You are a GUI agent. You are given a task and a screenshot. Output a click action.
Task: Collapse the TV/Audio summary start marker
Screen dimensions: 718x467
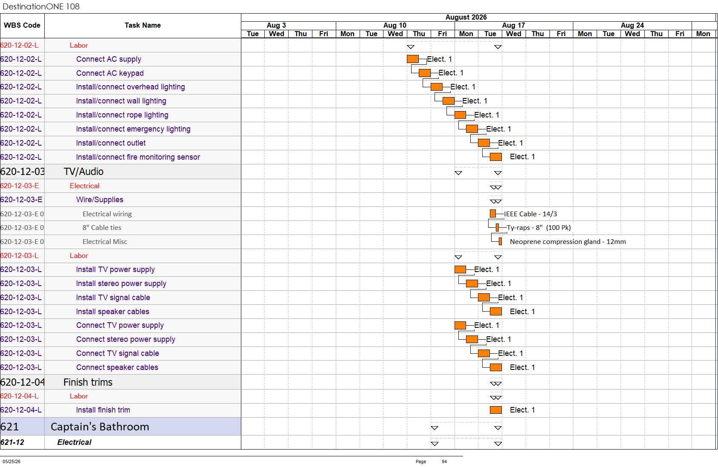coord(458,173)
